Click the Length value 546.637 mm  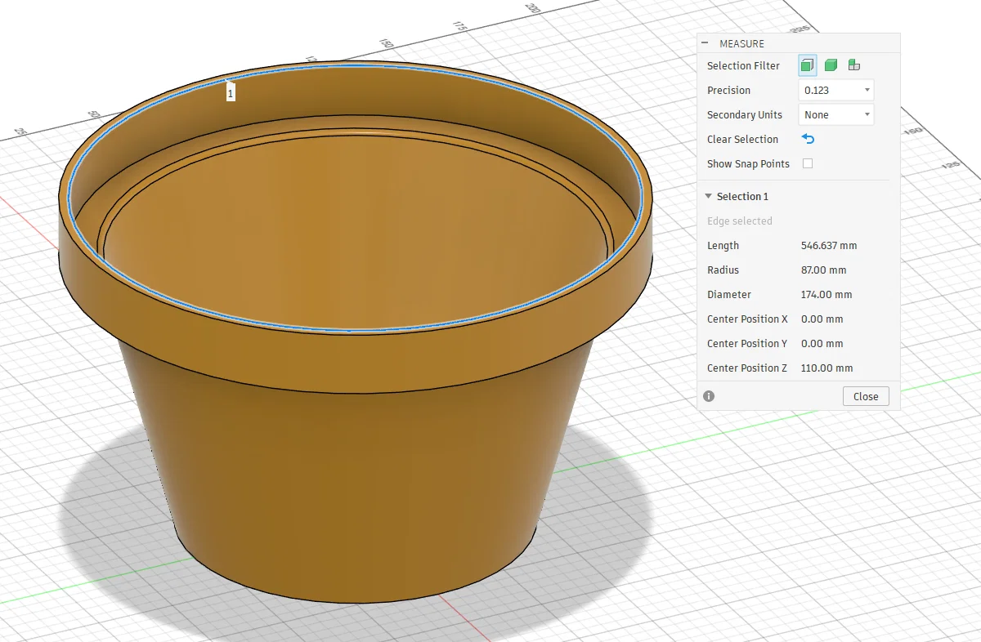(829, 245)
